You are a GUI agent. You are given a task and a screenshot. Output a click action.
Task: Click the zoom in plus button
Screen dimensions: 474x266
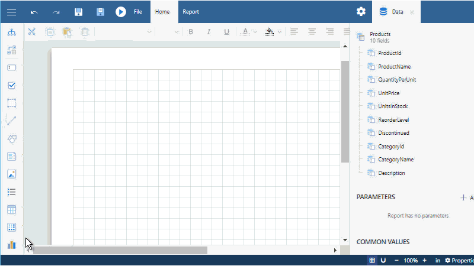424,260
